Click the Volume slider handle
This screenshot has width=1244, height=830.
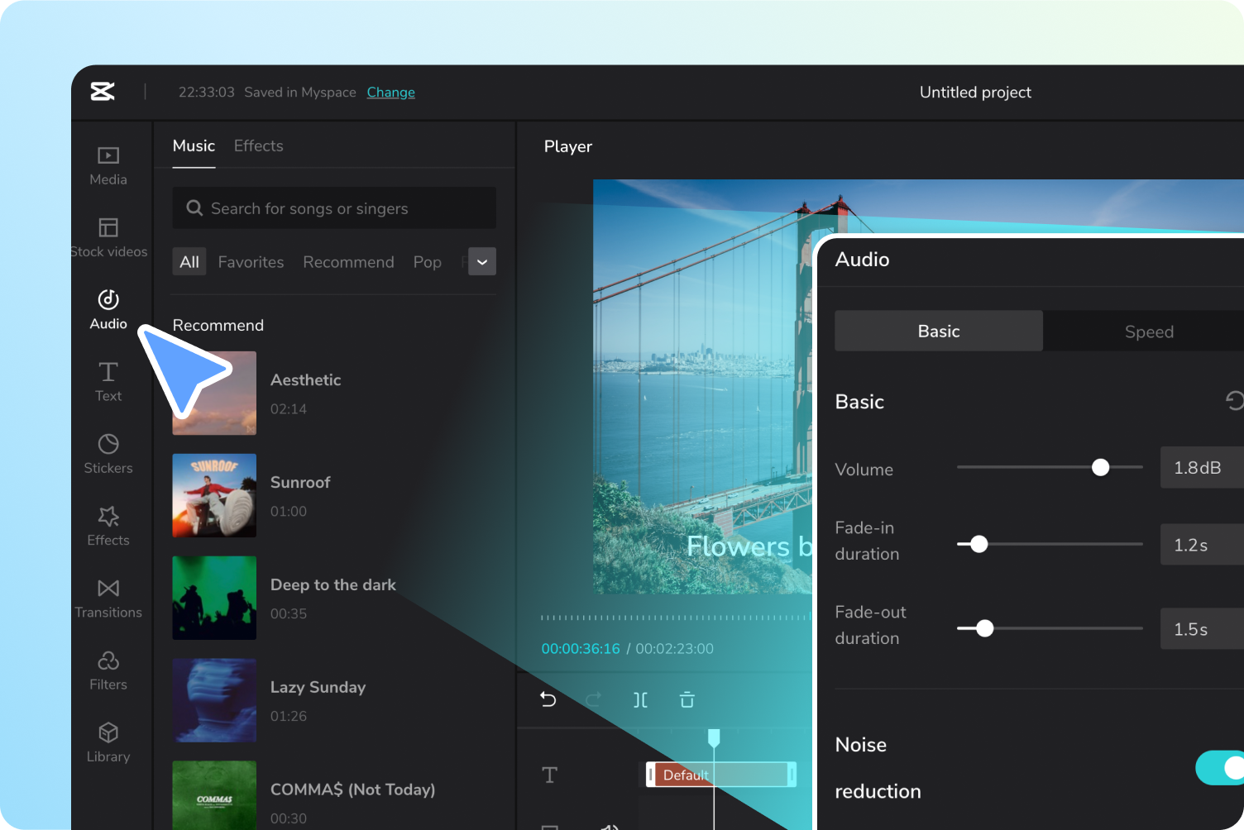pyautogui.click(x=1100, y=468)
